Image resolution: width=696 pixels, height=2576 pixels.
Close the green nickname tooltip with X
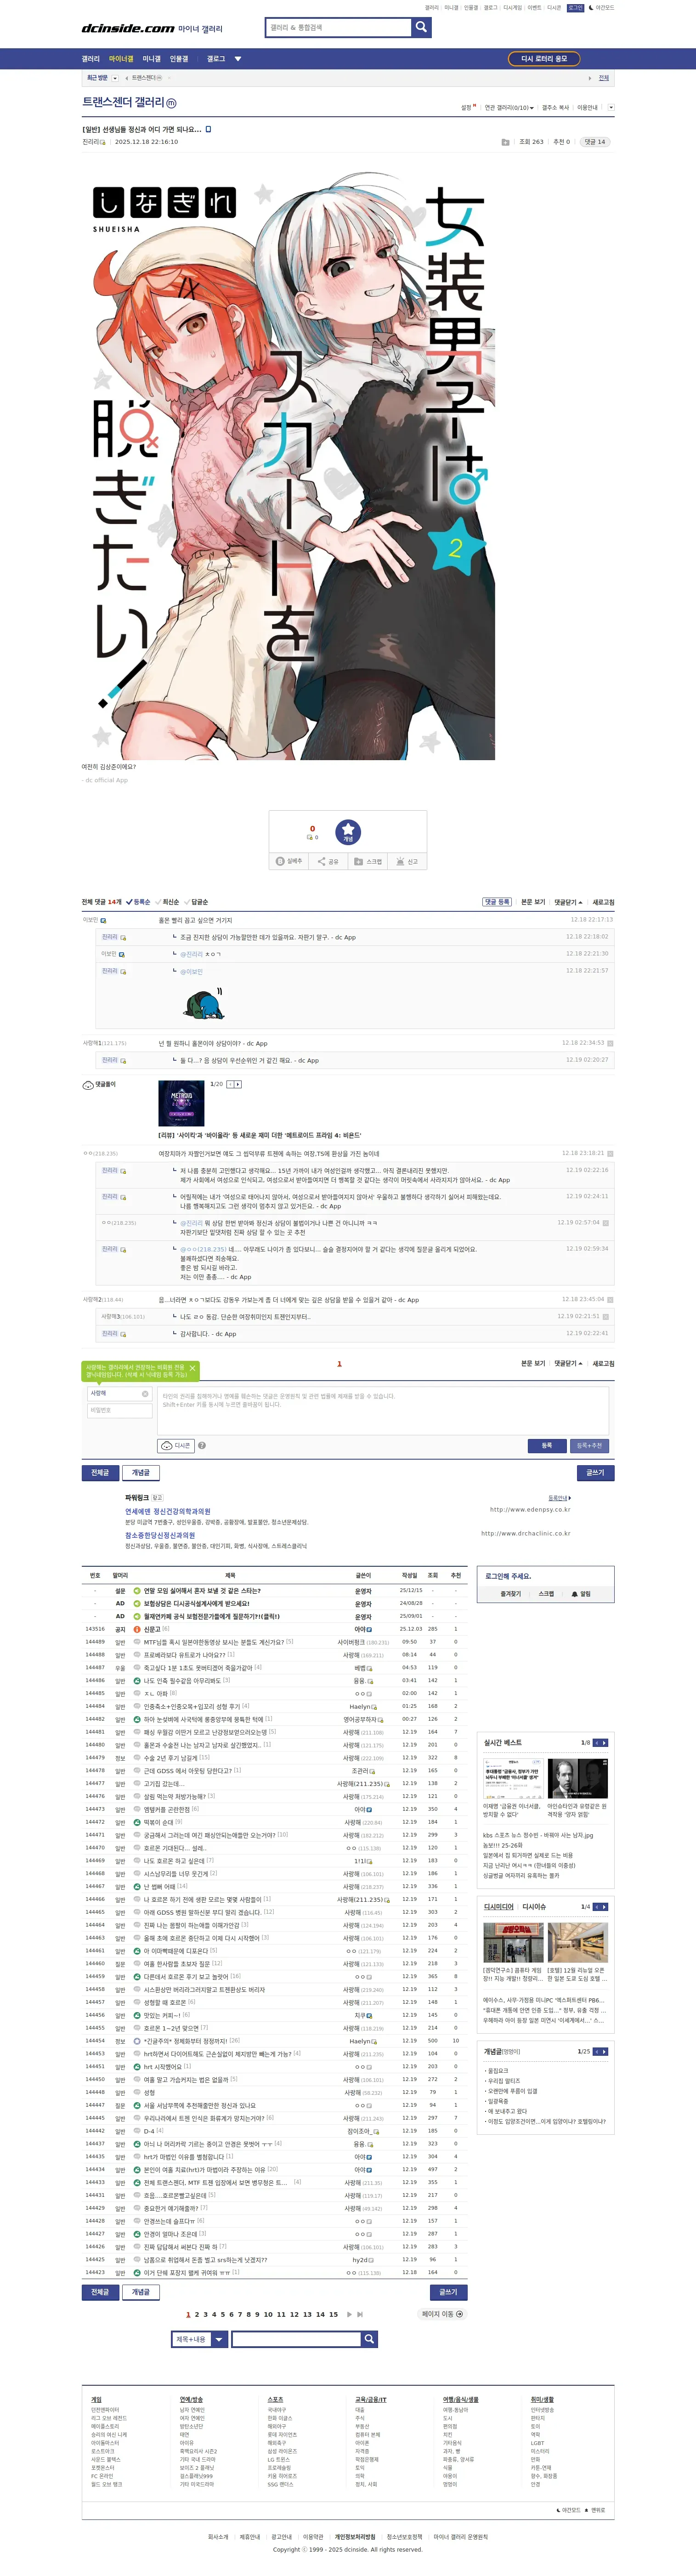[x=192, y=1368]
